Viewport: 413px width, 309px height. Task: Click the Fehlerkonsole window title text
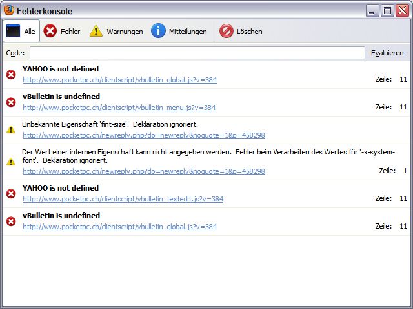coord(45,11)
